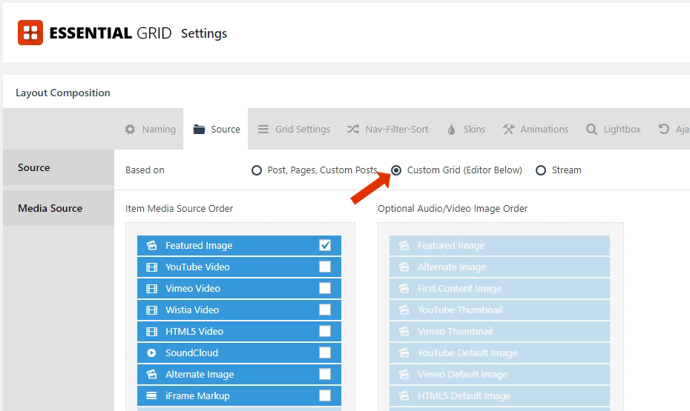Click the HTML5 Video film icon
This screenshot has height=411, width=690.
point(152,332)
